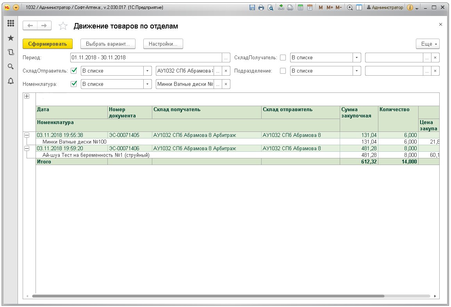The width and height of the screenshot is (451, 307).
Task: Enable the СкладПолучатель filter checkbox
Action: coord(283,57)
